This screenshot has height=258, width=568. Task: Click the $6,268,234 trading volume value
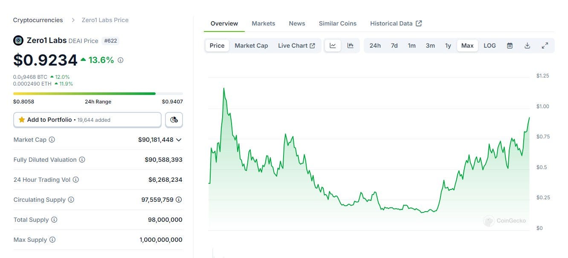165,180
